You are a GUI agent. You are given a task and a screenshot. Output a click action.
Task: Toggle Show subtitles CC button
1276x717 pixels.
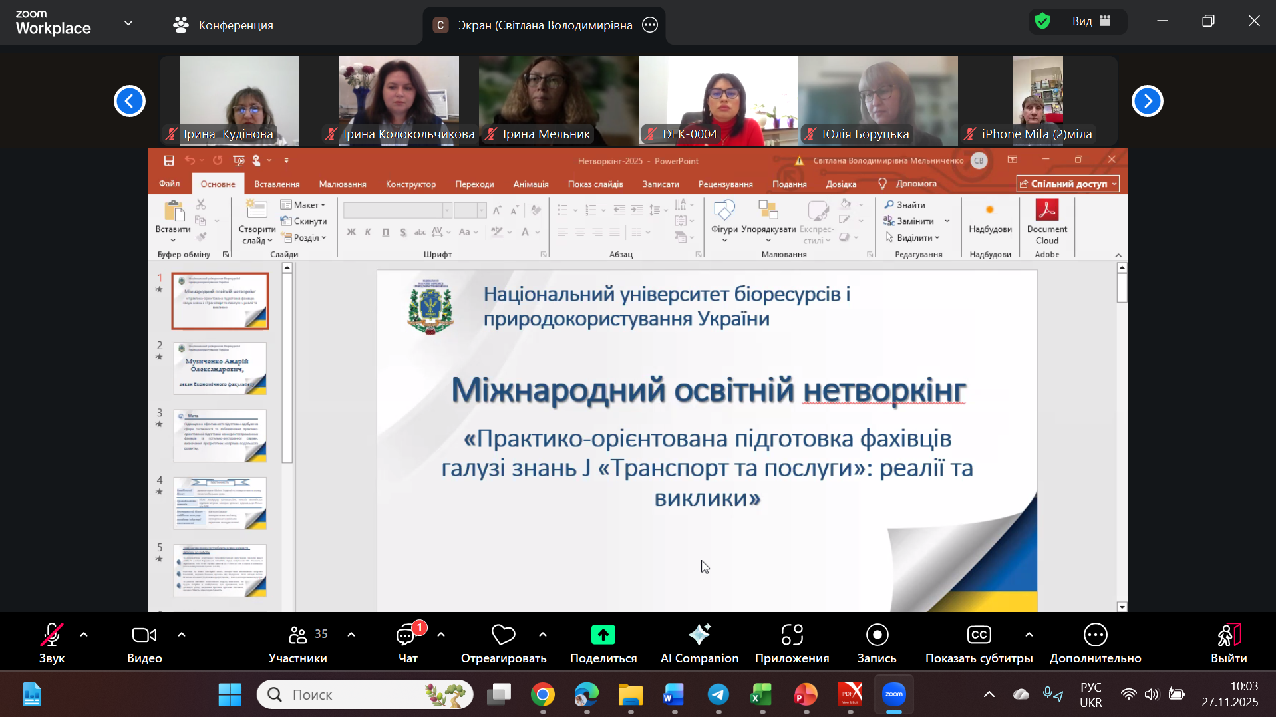point(979,636)
